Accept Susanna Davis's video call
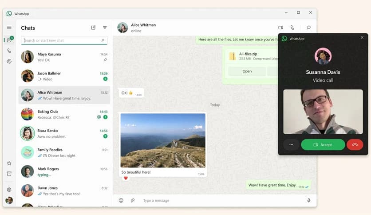 [323, 145]
